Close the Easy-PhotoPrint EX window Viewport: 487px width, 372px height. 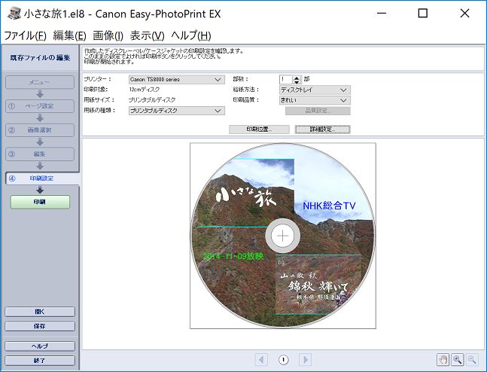(x=464, y=14)
